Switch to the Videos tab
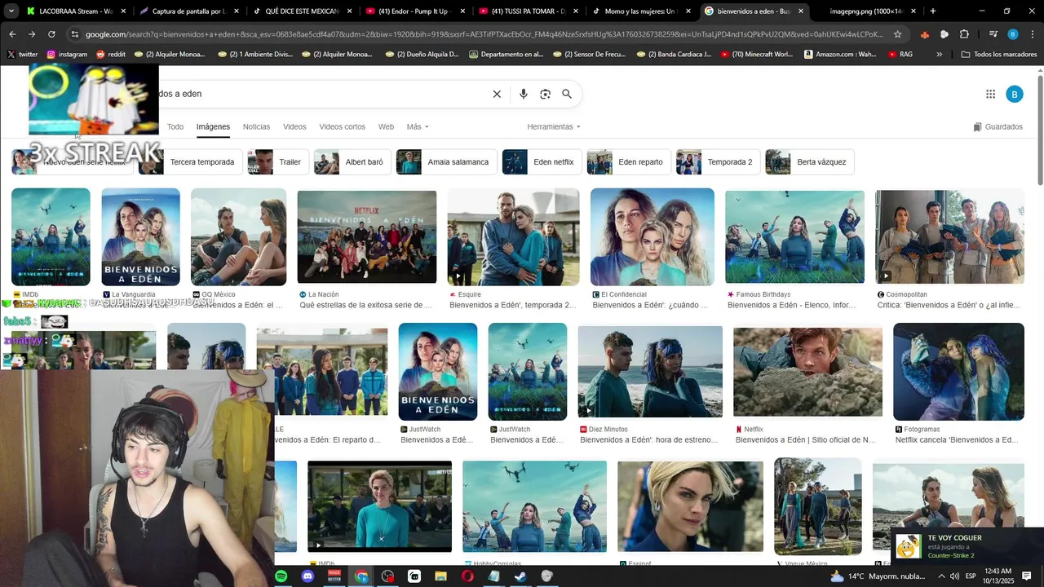 pyautogui.click(x=294, y=127)
